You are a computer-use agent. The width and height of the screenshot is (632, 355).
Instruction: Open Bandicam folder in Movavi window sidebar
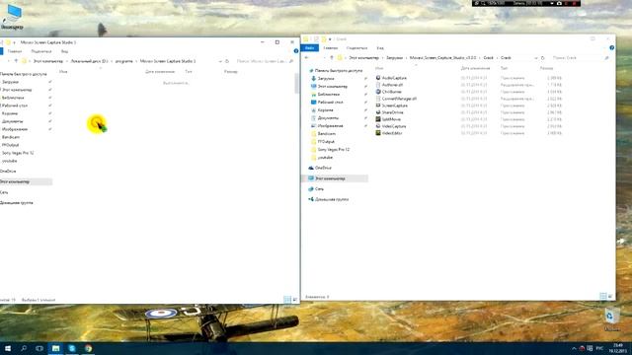click(11, 137)
